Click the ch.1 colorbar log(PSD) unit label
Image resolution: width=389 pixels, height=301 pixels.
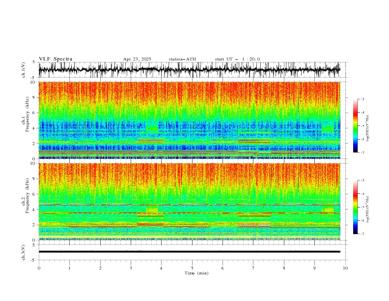[x=368, y=128]
